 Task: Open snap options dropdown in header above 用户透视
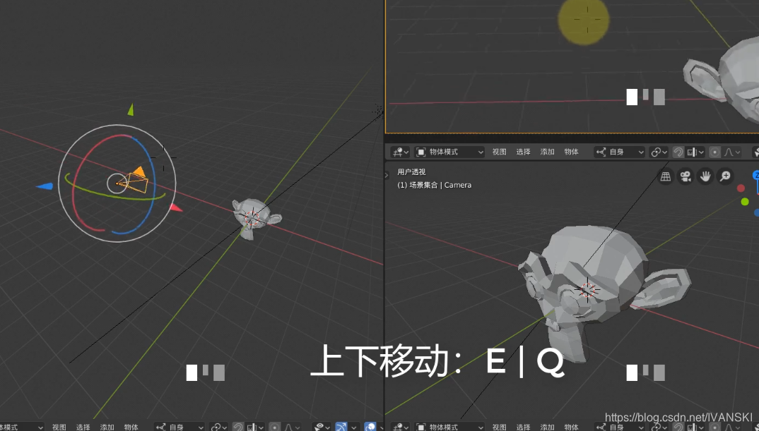[695, 152]
